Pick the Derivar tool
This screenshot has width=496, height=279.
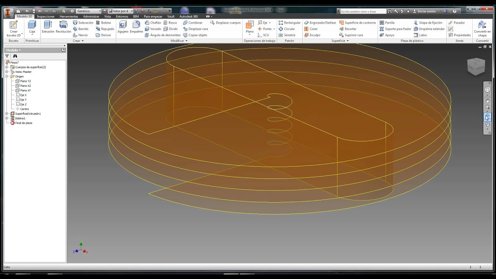pos(103,35)
